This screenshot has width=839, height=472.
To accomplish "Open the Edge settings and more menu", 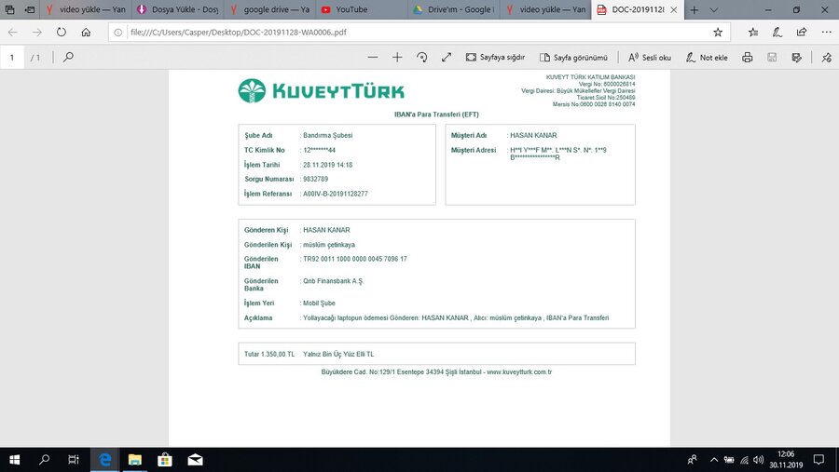I will (x=826, y=32).
